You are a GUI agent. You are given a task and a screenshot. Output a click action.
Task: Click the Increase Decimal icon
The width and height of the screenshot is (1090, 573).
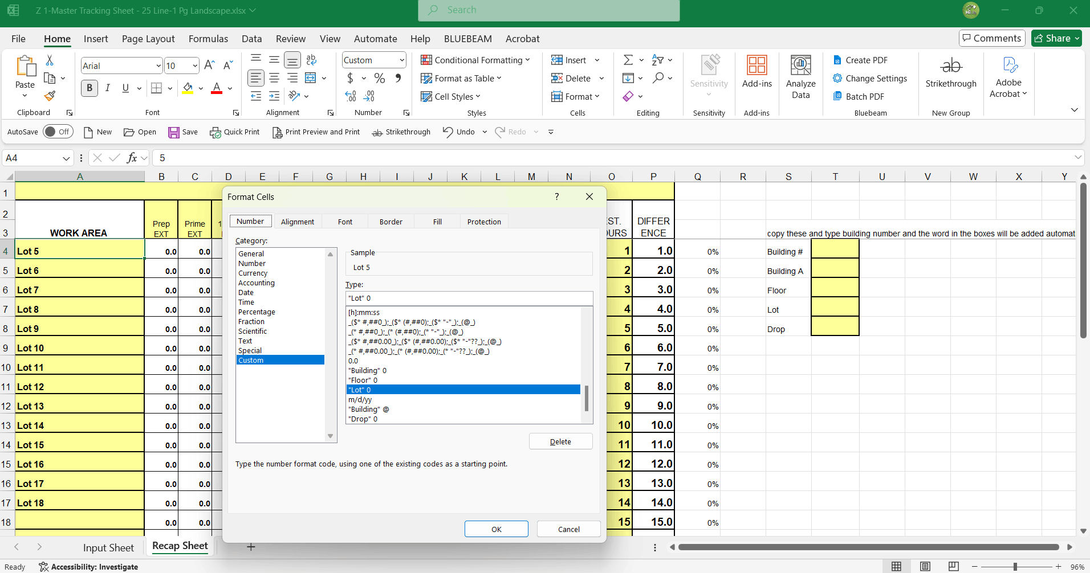click(351, 96)
